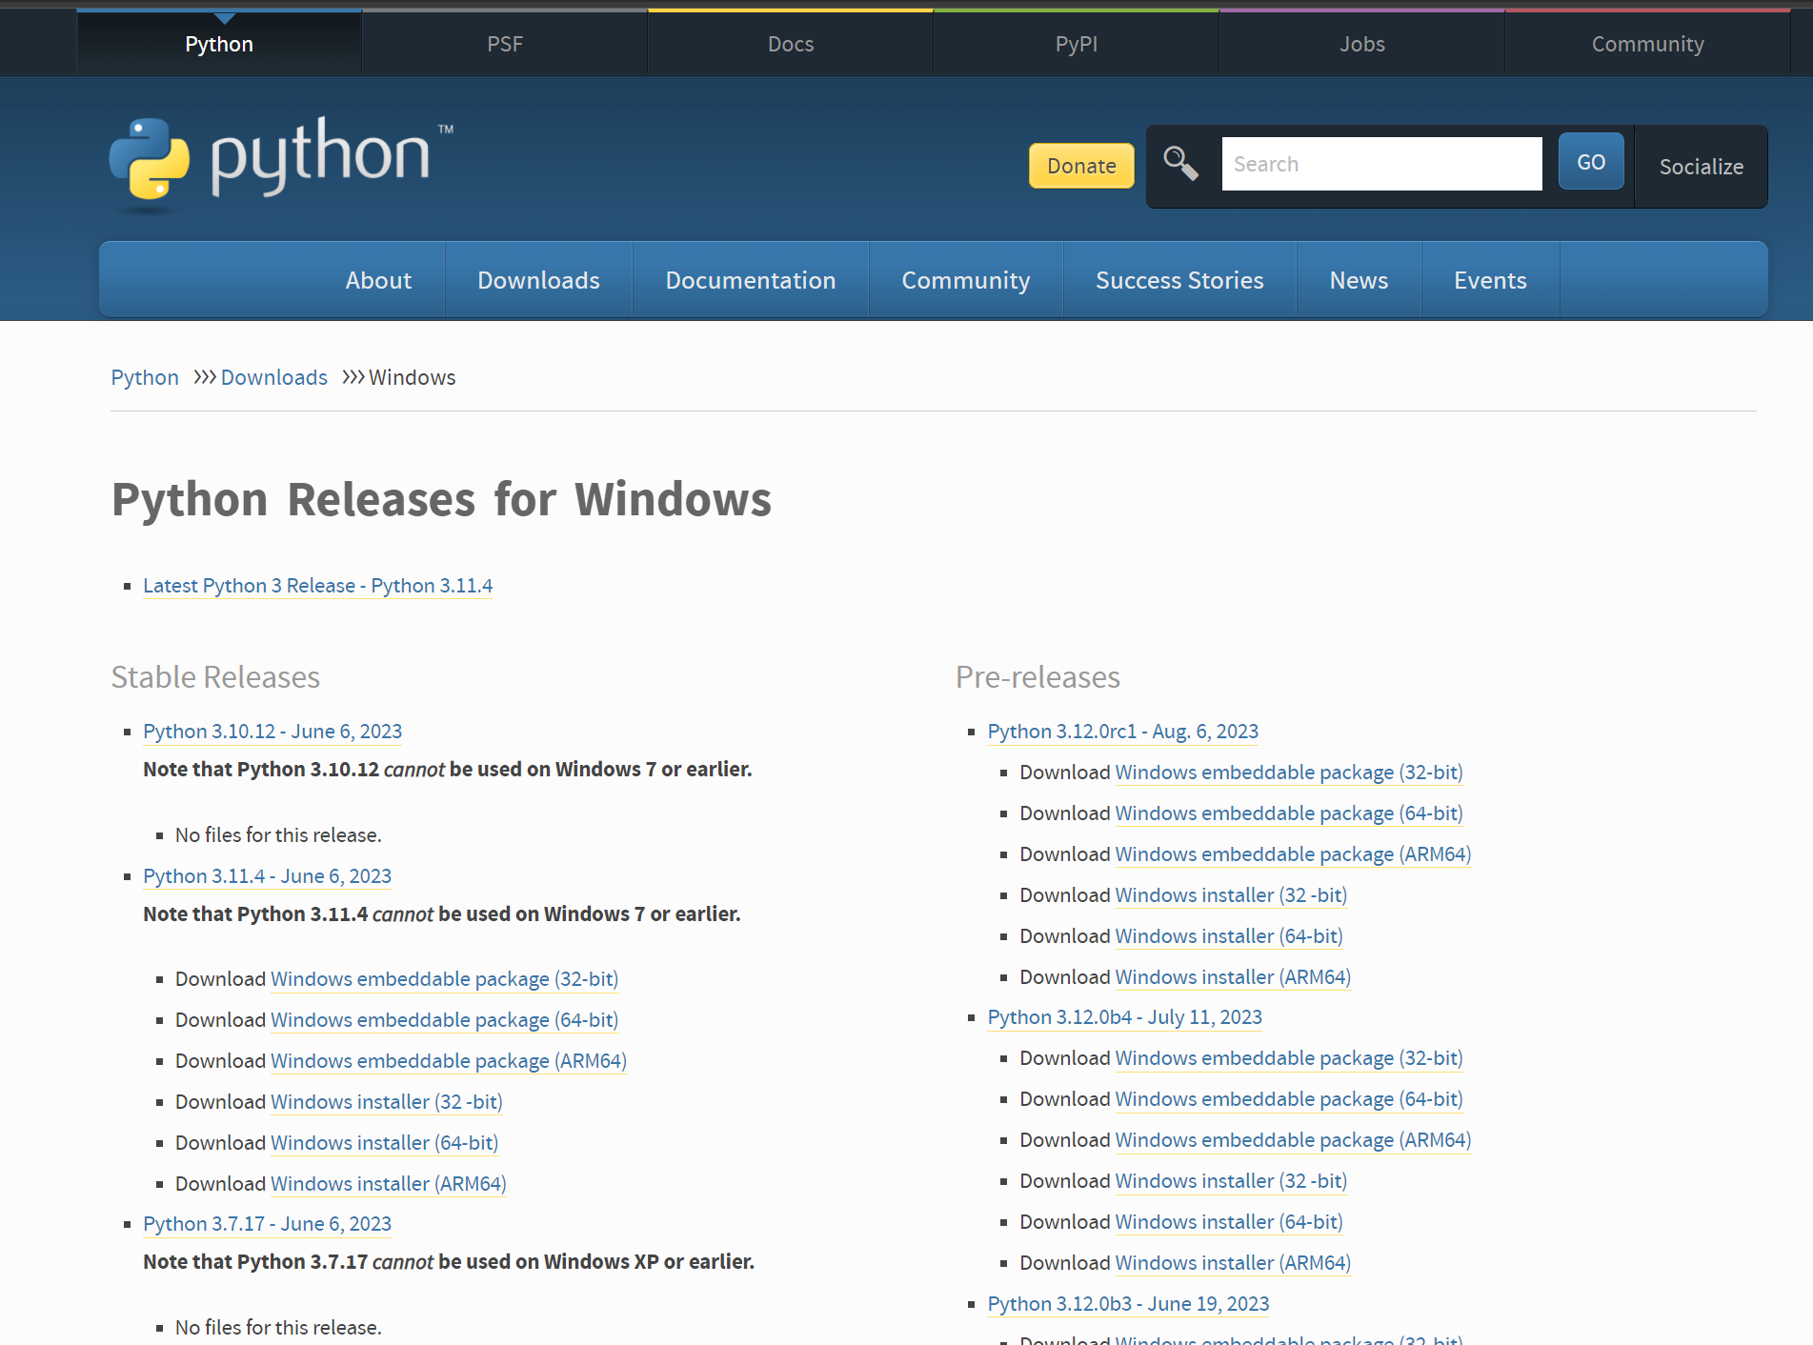Image resolution: width=1813 pixels, height=1345 pixels.
Task: Download 3.11.4 Windows embeddable package (ARM64)
Action: point(449,1060)
